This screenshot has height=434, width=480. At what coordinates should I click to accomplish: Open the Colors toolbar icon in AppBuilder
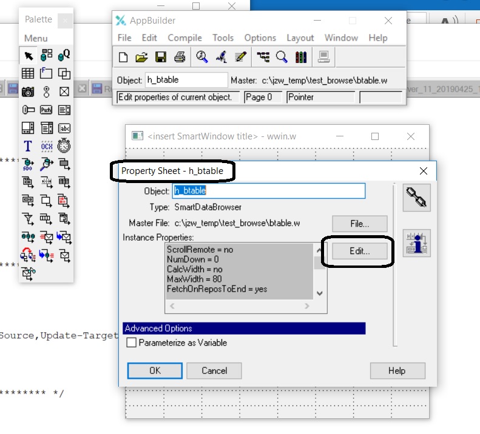click(x=301, y=57)
